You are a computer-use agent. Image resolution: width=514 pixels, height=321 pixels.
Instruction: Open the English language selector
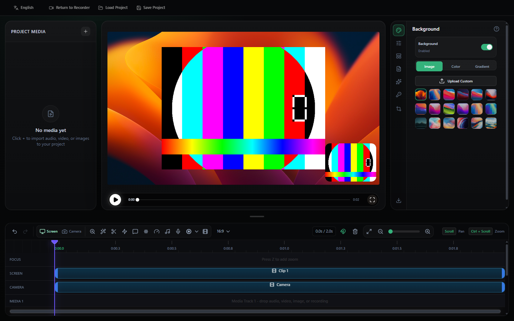tap(24, 7)
